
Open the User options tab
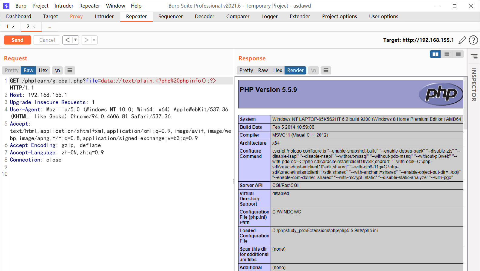point(384,16)
